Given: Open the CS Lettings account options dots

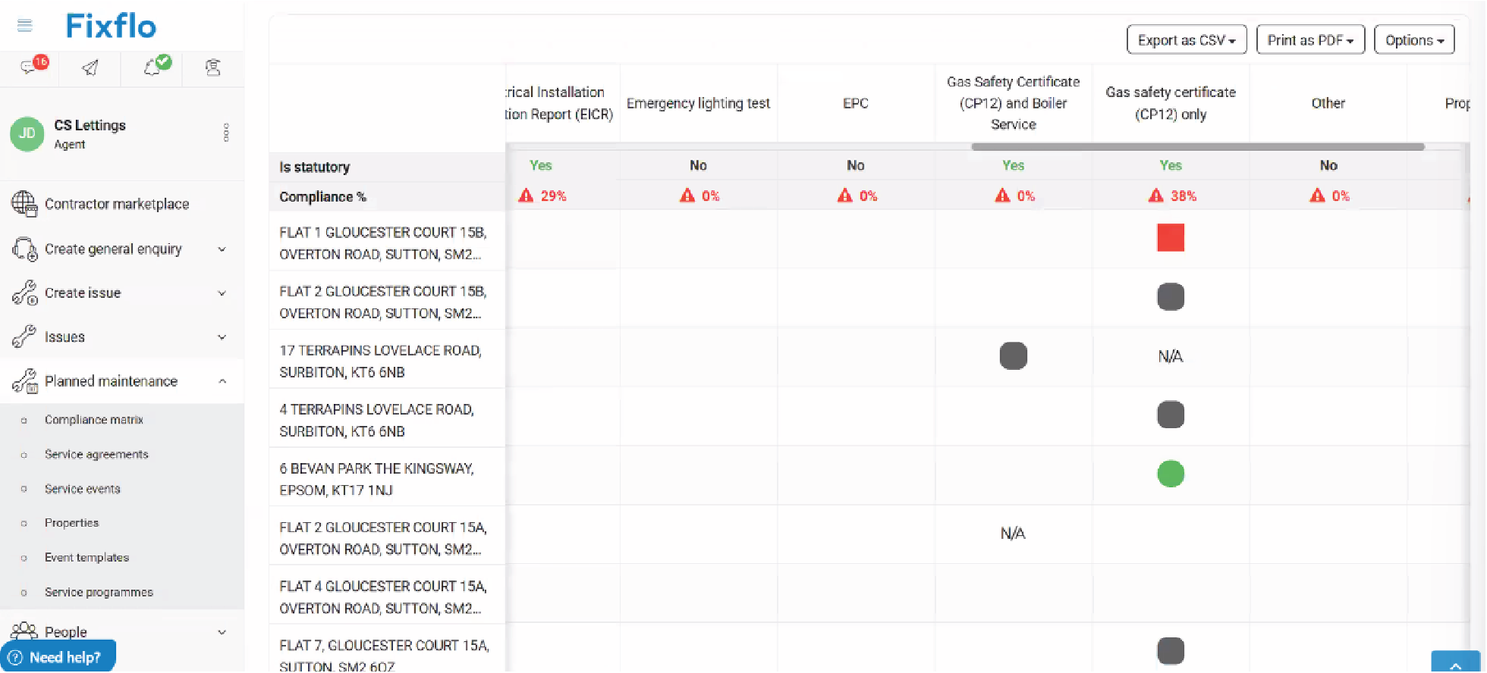Looking at the screenshot, I should point(226,133).
